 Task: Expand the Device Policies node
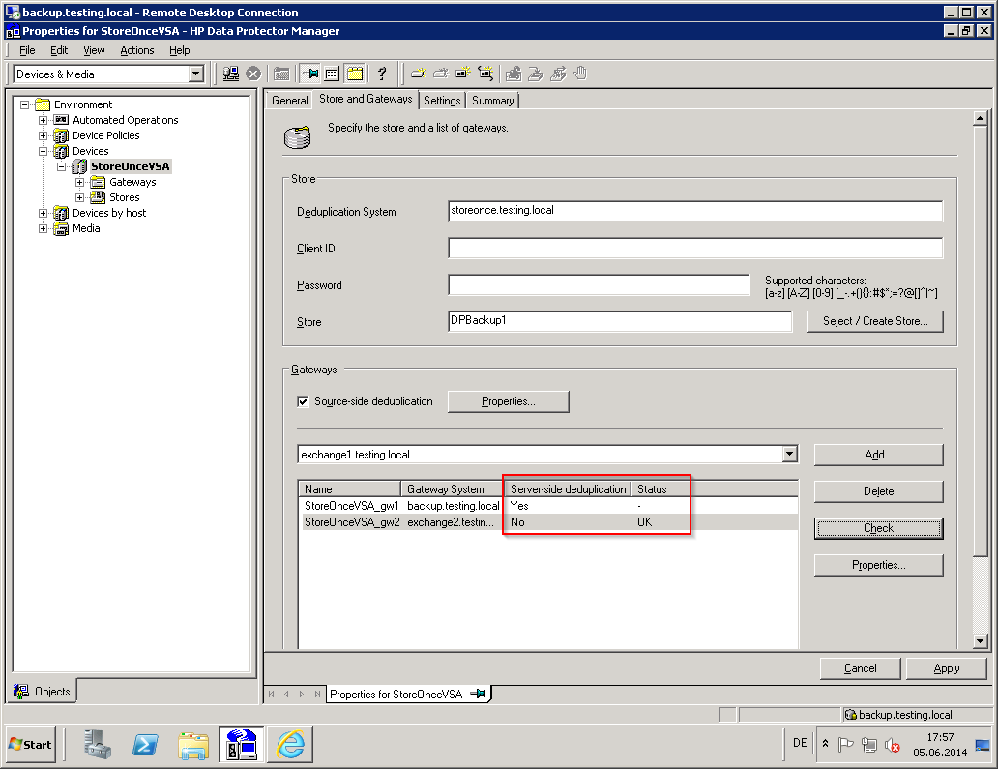44,135
